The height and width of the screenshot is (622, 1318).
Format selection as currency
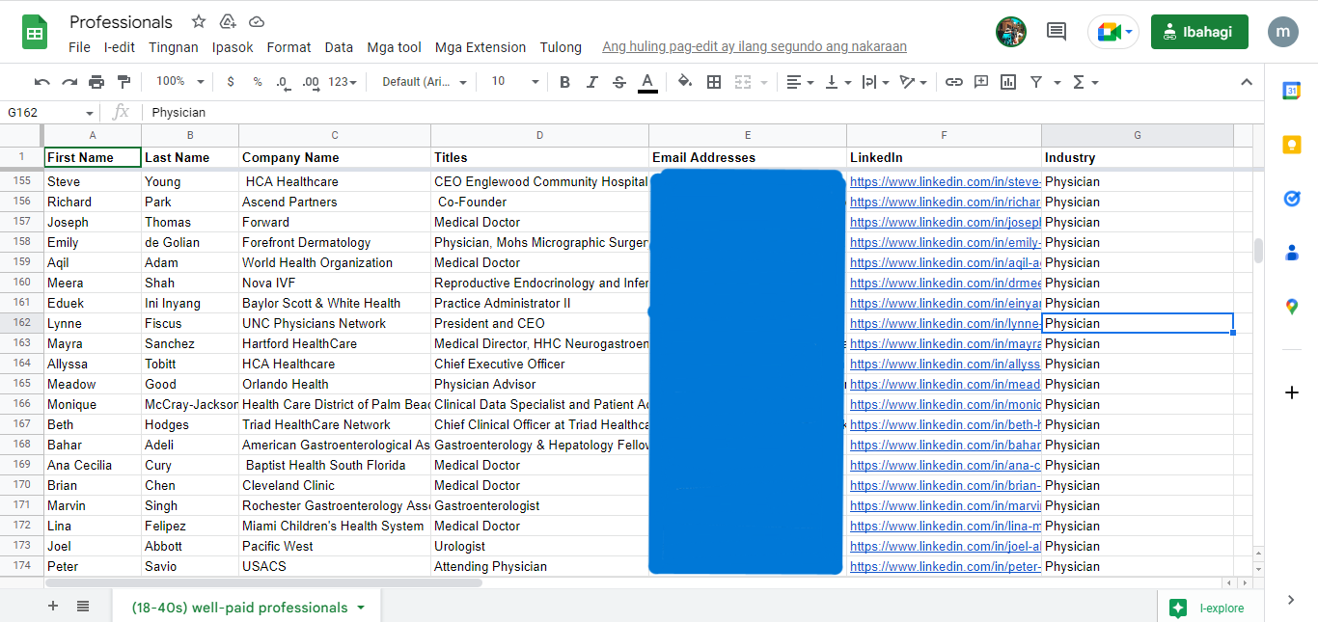point(231,82)
